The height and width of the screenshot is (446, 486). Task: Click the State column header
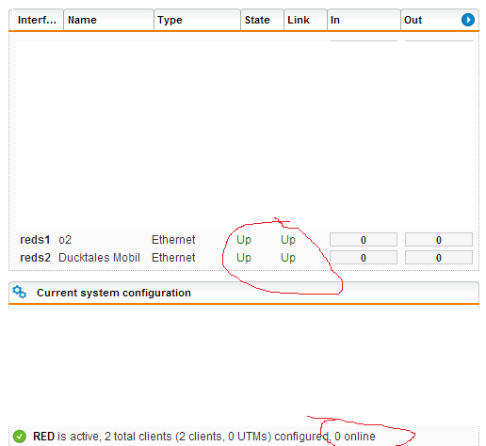[x=262, y=20]
